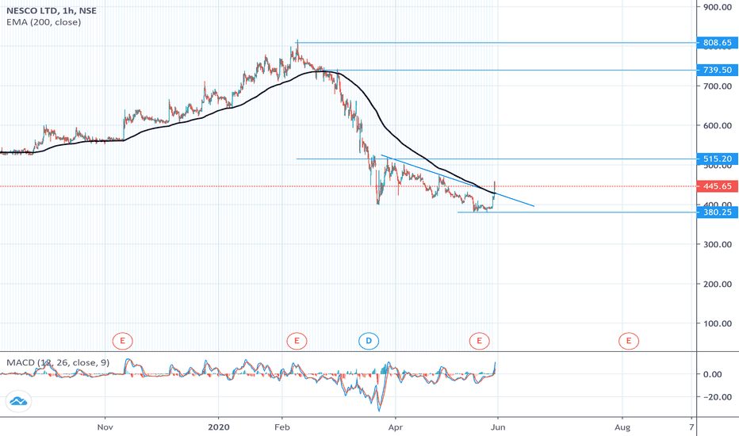Click the TradingView cloud logo icon
The image size is (739, 436).
(18, 401)
